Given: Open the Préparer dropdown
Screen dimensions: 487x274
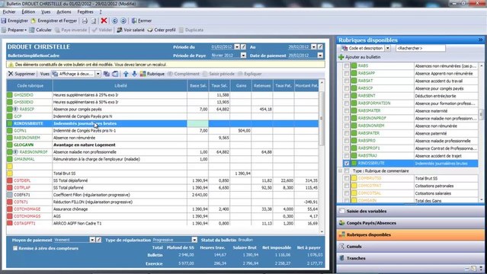Looking at the screenshot, I should tap(14, 30).
